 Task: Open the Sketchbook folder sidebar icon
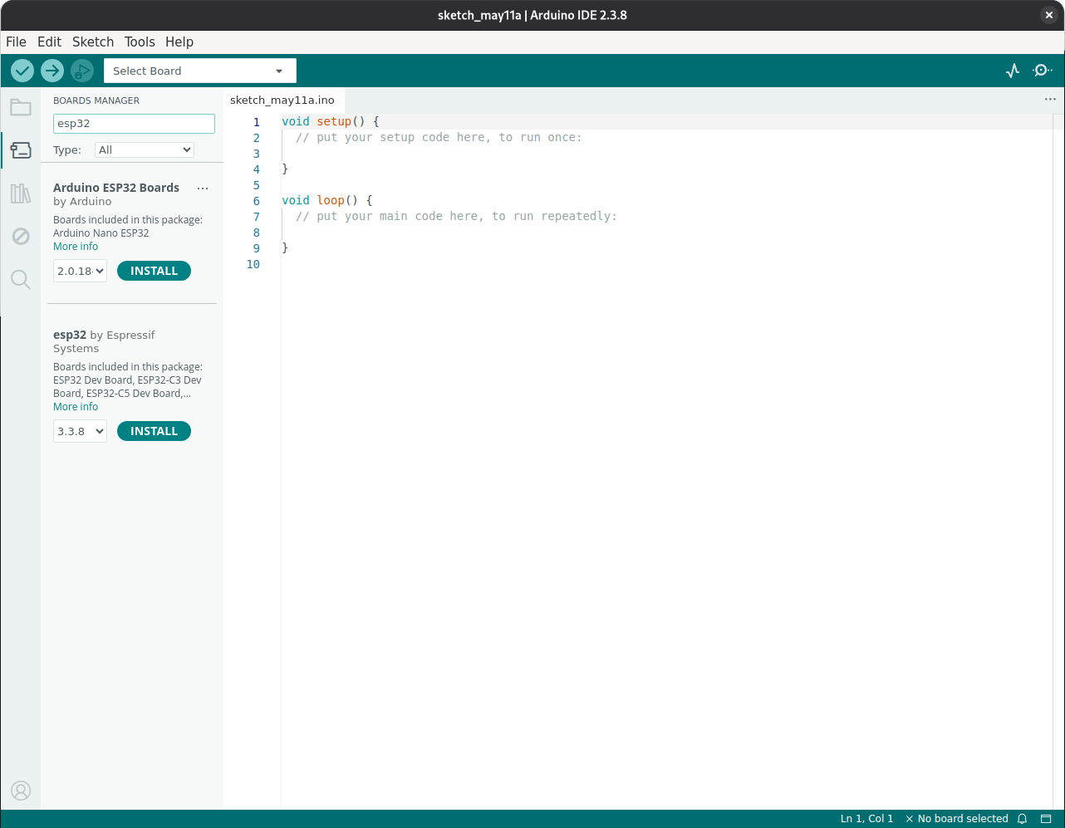pyautogui.click(x=21, y=107)
